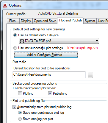Select the Plot and Publish tab

(x=71, y=21)
